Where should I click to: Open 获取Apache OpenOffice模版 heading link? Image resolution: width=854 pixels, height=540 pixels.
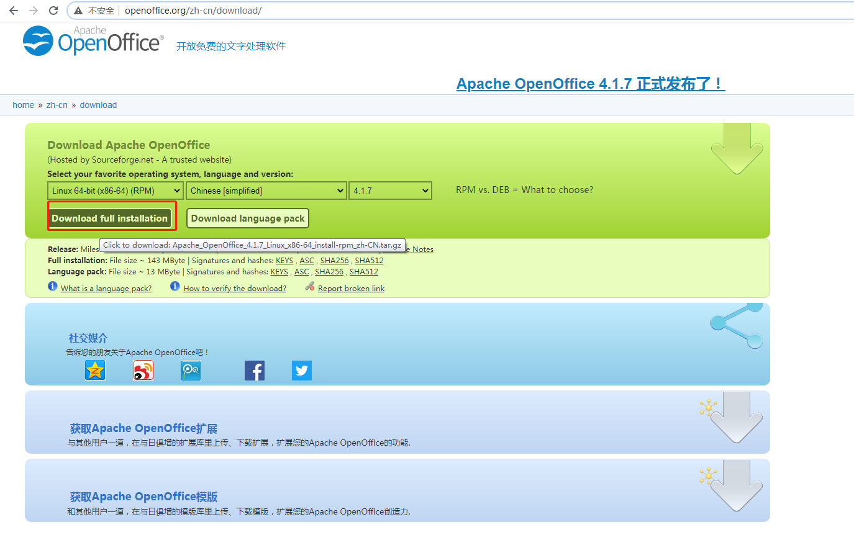click(x=143, y=497)
